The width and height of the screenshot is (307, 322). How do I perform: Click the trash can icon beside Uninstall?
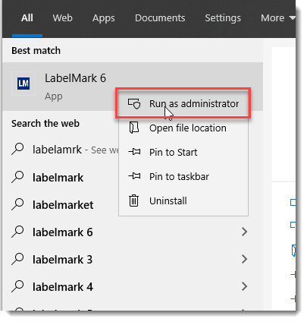133,200
